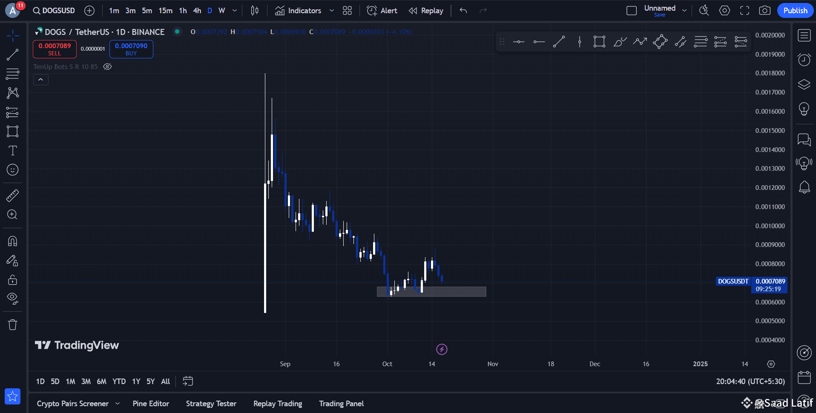Image resolution: width=816 pixels, height=413 pixels.
Task: Open quick search icon
Action: point(704,11)
